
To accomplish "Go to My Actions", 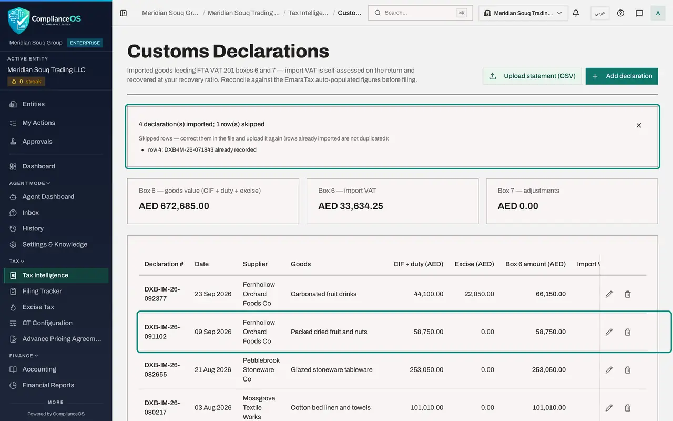I will pyautogui.click(x=56, y=123).
